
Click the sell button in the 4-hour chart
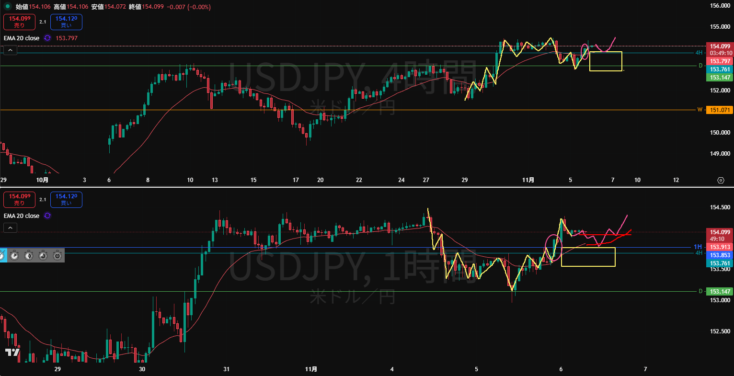[x=19, y=22]
